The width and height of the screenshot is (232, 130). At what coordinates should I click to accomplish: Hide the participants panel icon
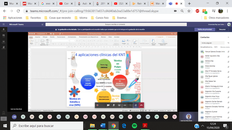click(136, 105)
